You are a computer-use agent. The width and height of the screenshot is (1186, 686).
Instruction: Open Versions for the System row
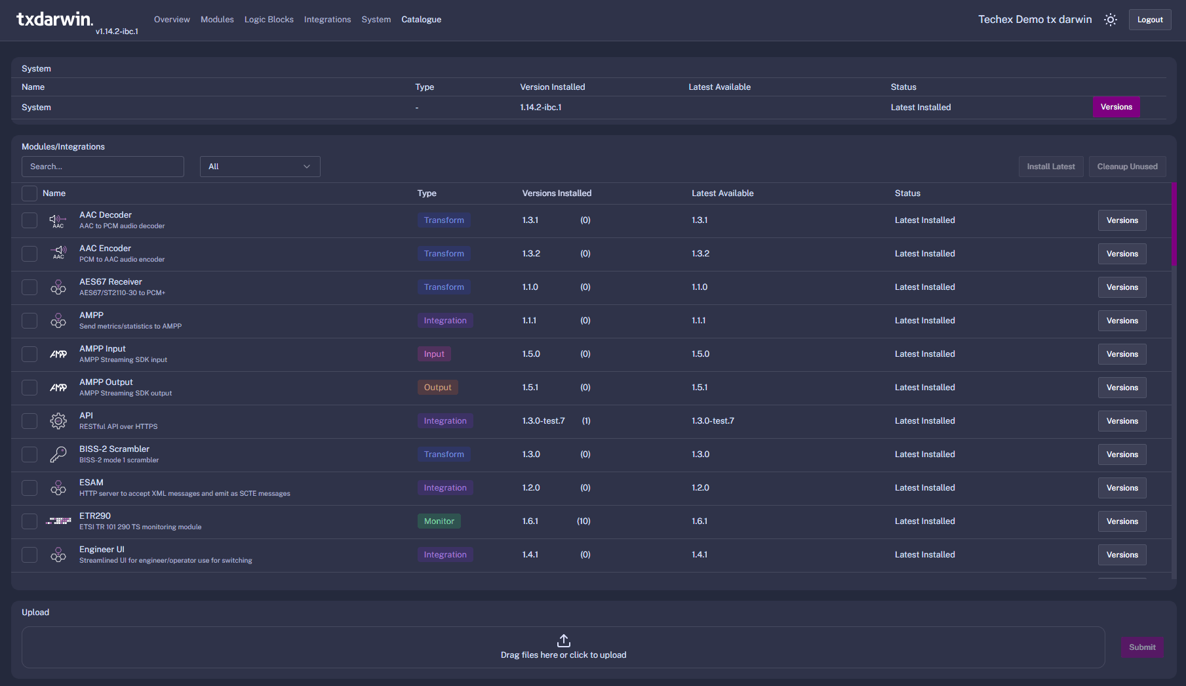1116,108
